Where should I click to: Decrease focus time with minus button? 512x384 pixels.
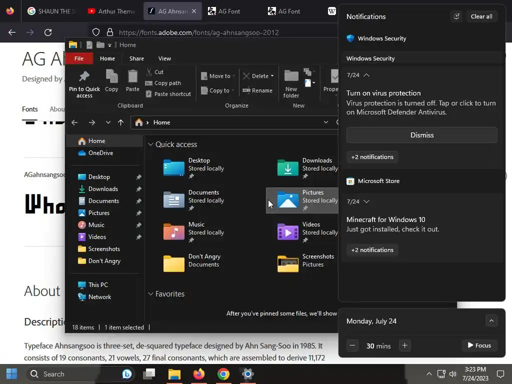pos(352,345)
